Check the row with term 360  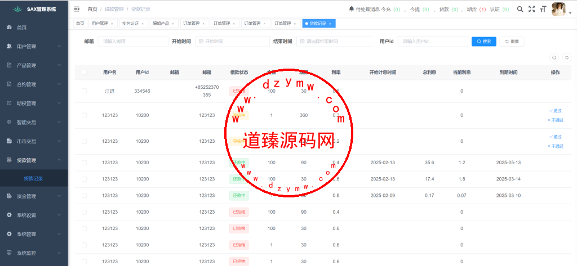[x=85, y=115]
